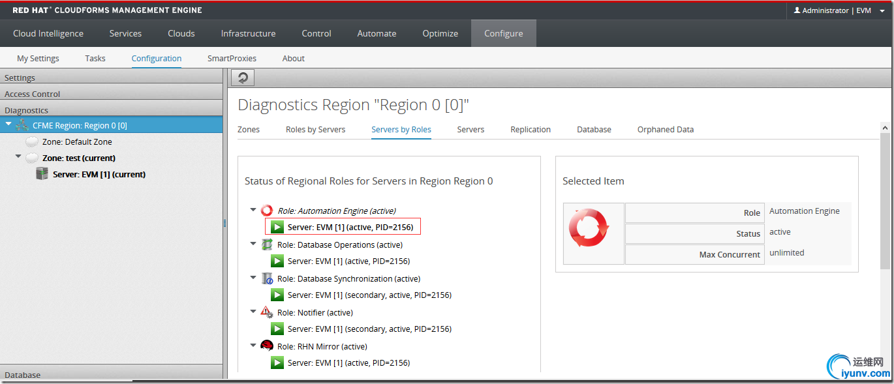The width and height of the screenshot is (894, 384).
Task: Expand the Settings accordion section
Action: coord(111,78)
